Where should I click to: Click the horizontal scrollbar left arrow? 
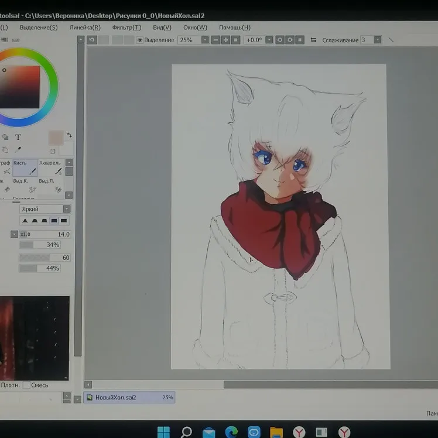tap(88, 385)
